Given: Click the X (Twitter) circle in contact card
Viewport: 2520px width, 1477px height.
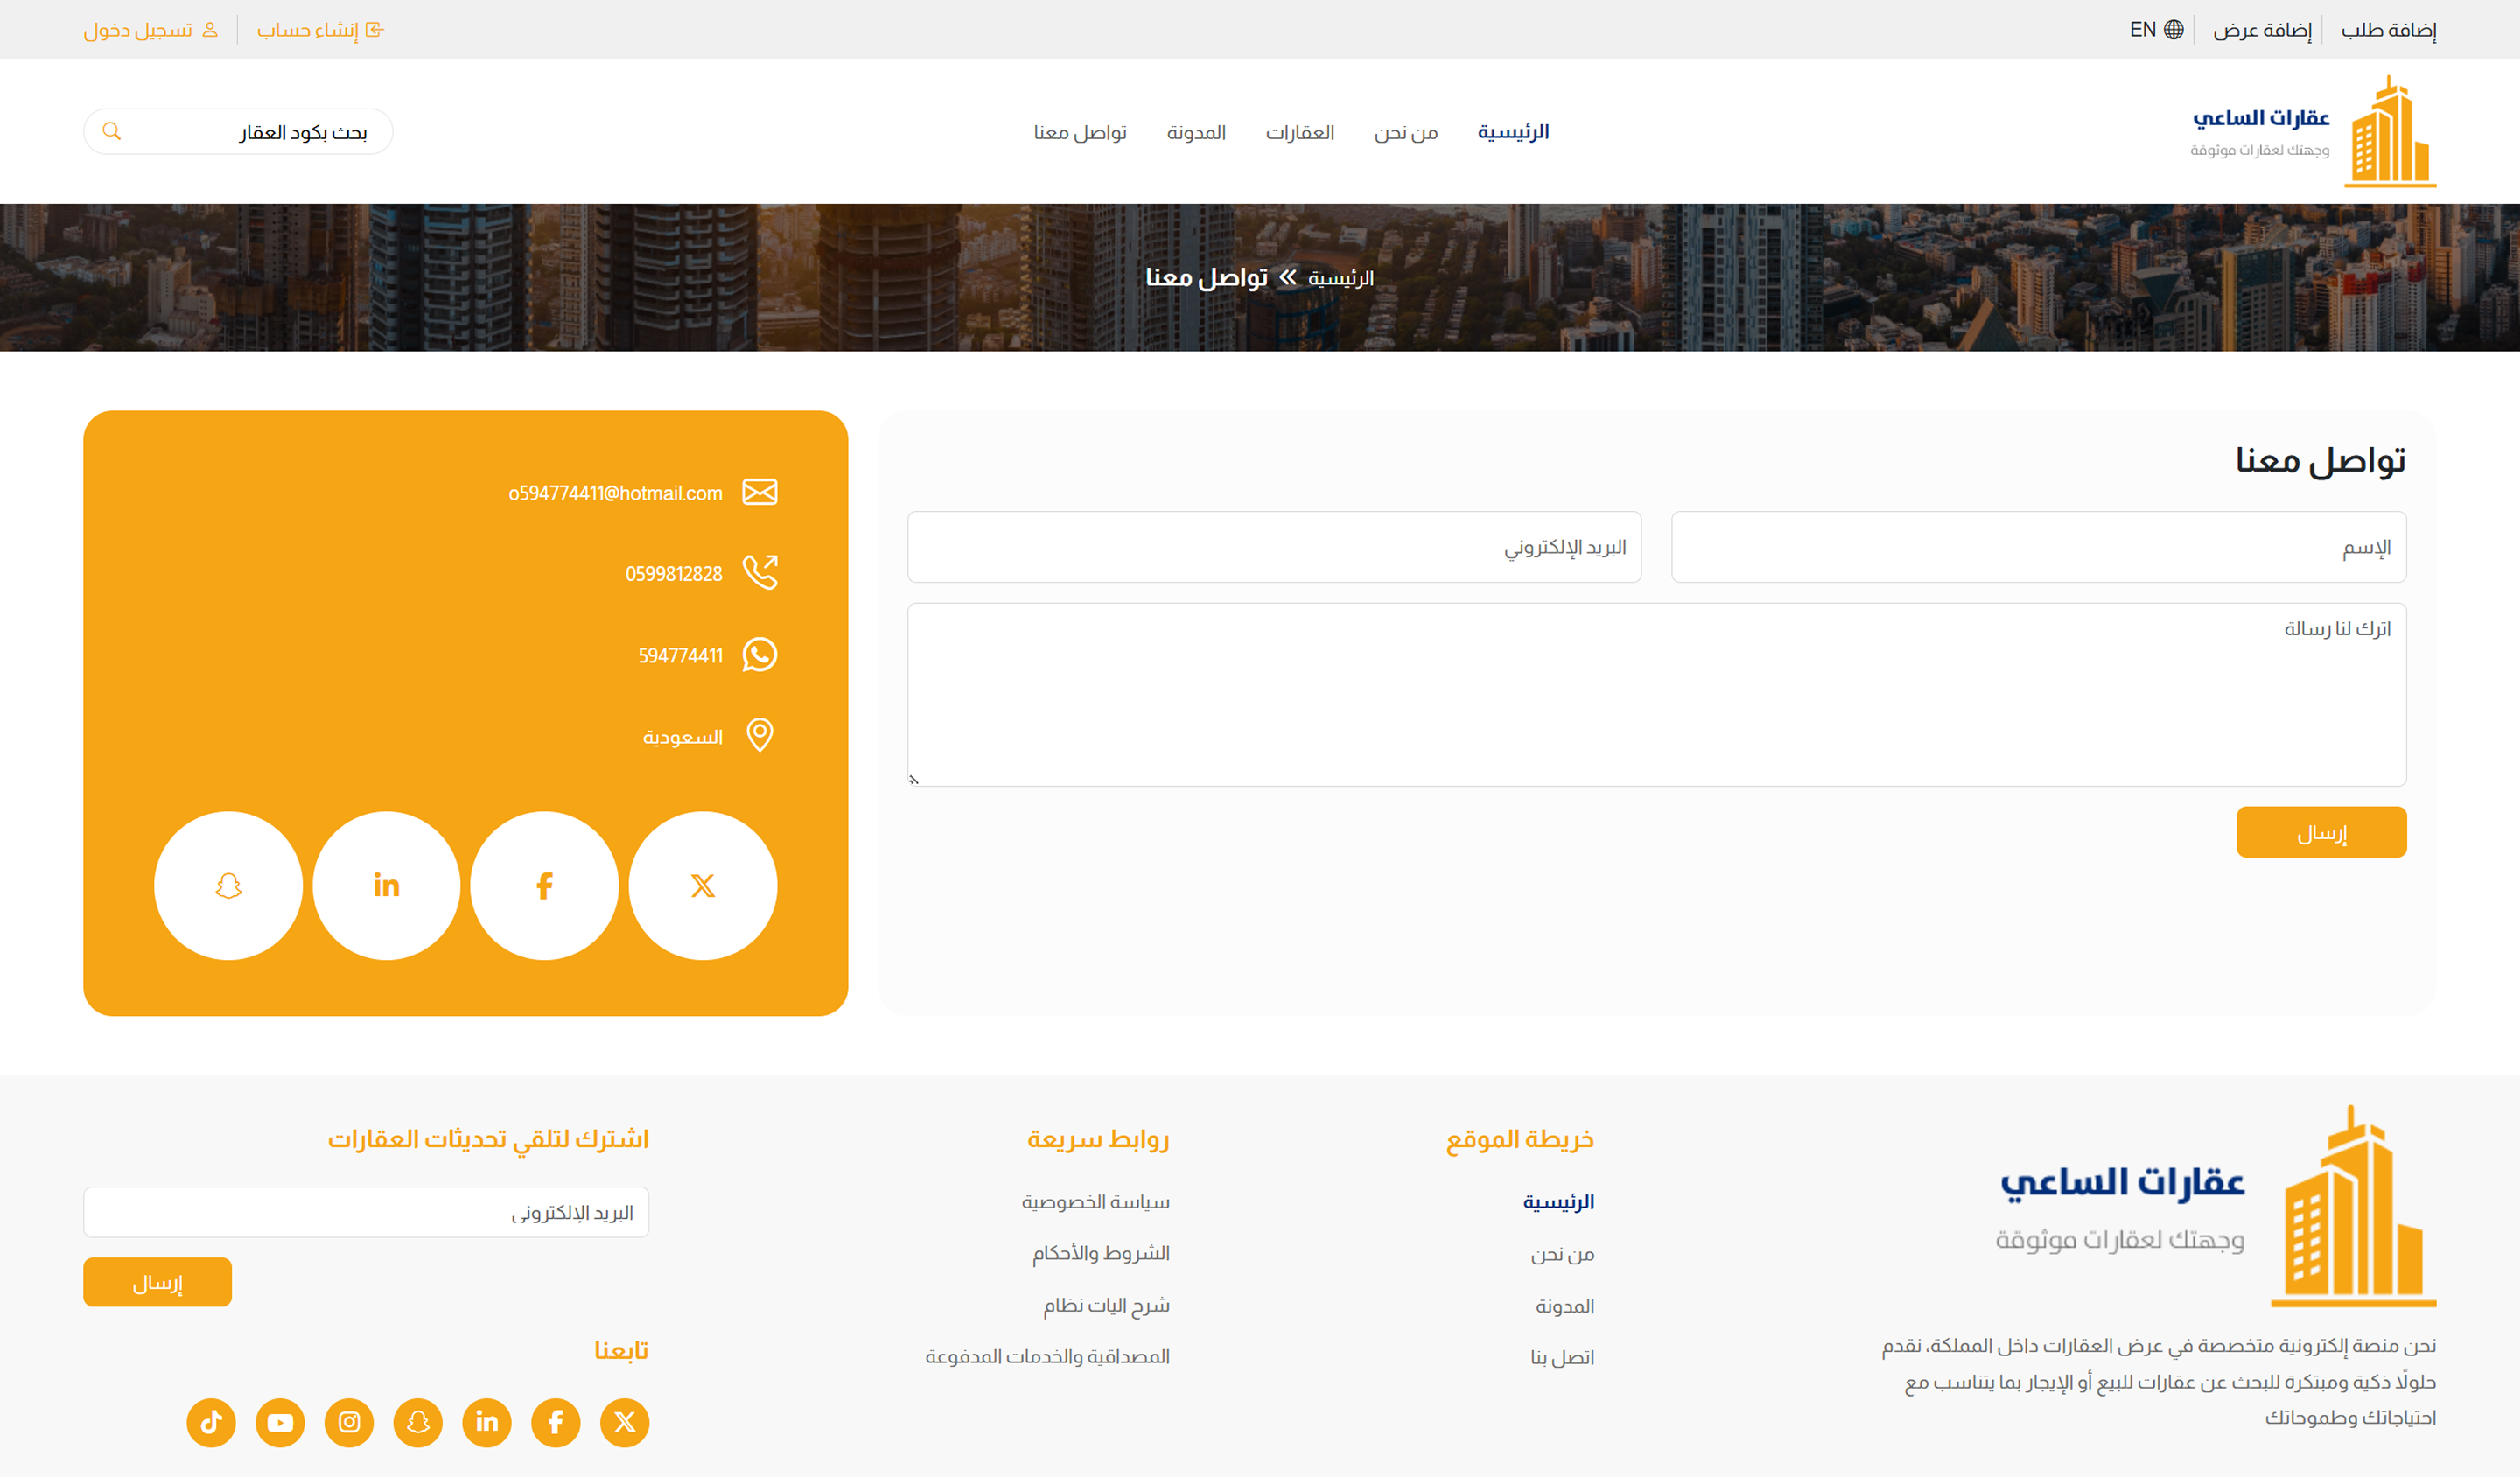Looking at the screenshot, I should click(702, 885).
